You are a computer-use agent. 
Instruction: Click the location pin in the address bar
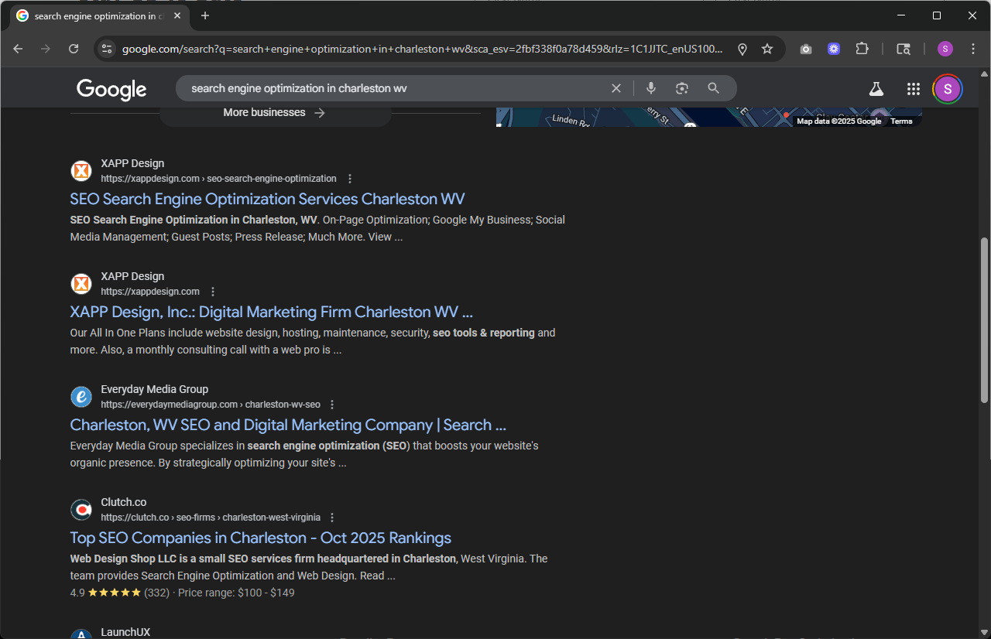coord(742,49)
